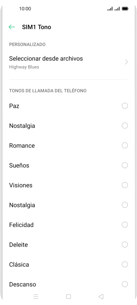Open chevron next to Seleccionar desde archivos
The height and width of the screenshot is (305, 137).
click(x=126, y=62)
